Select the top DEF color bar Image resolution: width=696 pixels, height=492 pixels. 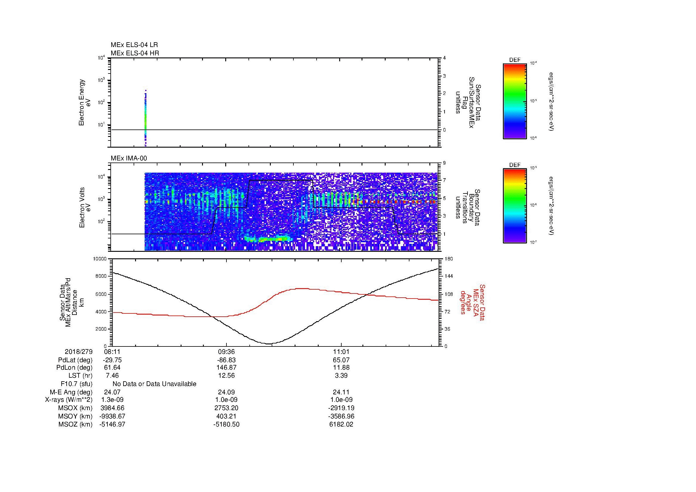(514, 101)
